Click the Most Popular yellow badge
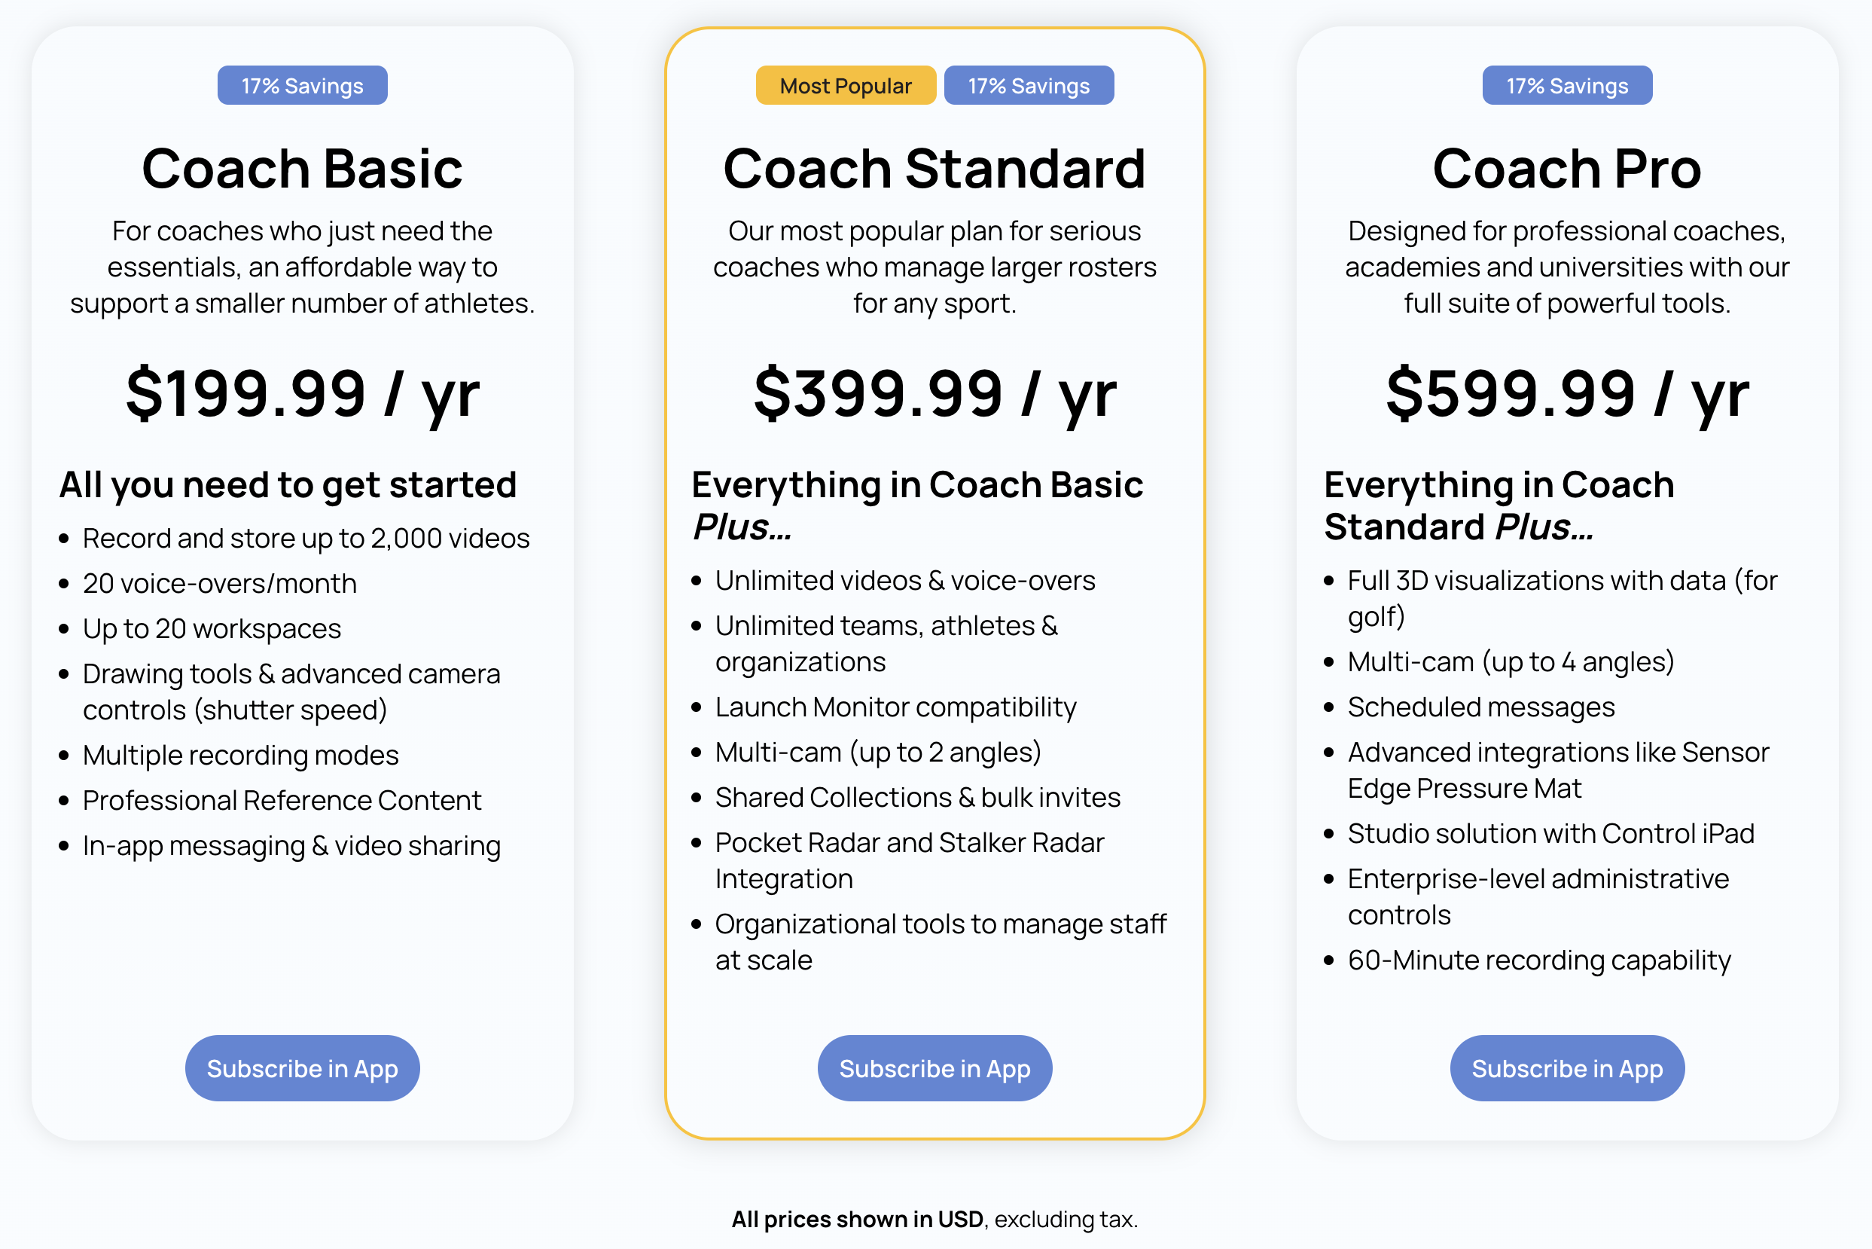 click(846, 85)
